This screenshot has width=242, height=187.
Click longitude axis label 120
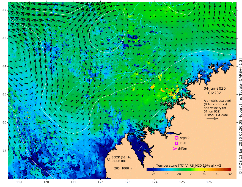click(46, 182)
